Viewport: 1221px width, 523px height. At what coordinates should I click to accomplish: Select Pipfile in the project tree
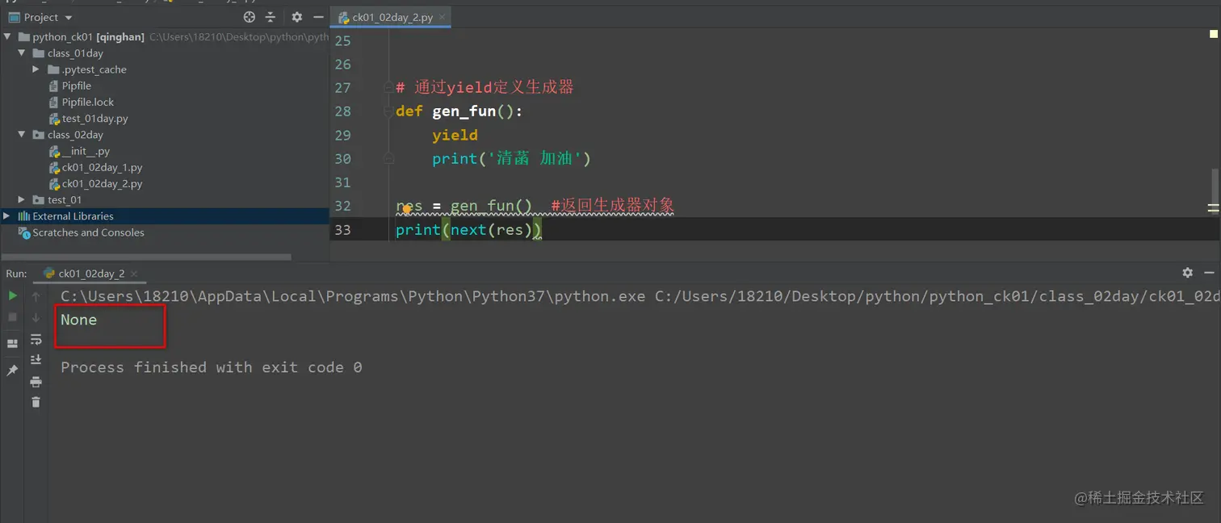(x=76, y=86)
